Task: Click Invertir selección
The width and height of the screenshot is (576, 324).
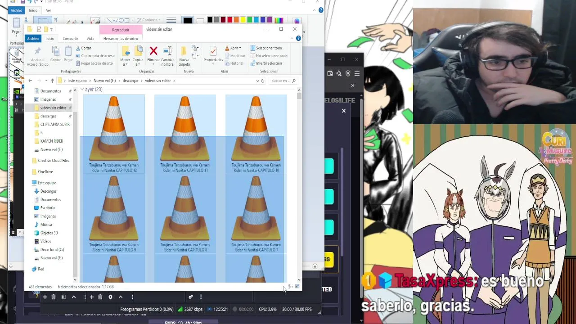Action: [266, 63]
